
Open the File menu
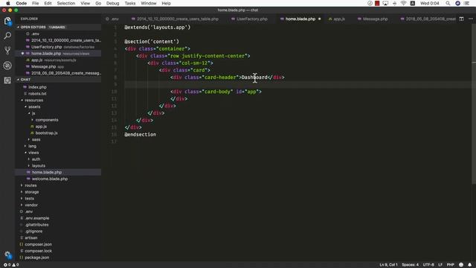pyautogui.click(x=36, y=3)
